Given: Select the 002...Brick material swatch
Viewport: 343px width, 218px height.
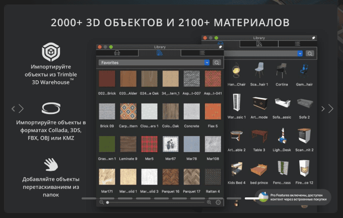Looking at the screenshot, I should click(107, 79).
